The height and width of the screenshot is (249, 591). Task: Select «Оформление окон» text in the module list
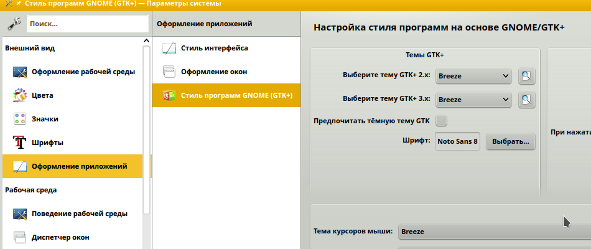point(214,72)
